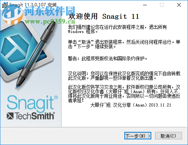The image size is (188, 145).
Task: Click the installer icon in title bar
Action: click(5, 5)
